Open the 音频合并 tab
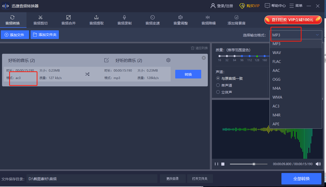This screenshot has width=326, height=187. click(x=69, y=20)
